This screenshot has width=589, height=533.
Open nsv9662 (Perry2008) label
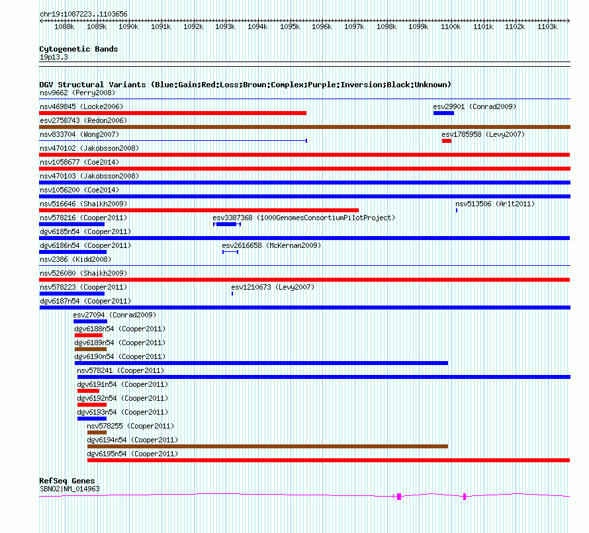pyautogui.click(x=77, y=93)
